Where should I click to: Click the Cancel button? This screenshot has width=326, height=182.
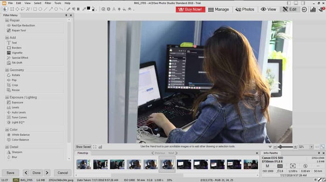pyautogui.click(x=63, y=173)
